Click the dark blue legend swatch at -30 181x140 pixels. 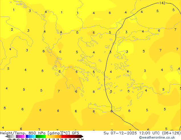click(27, 136)
